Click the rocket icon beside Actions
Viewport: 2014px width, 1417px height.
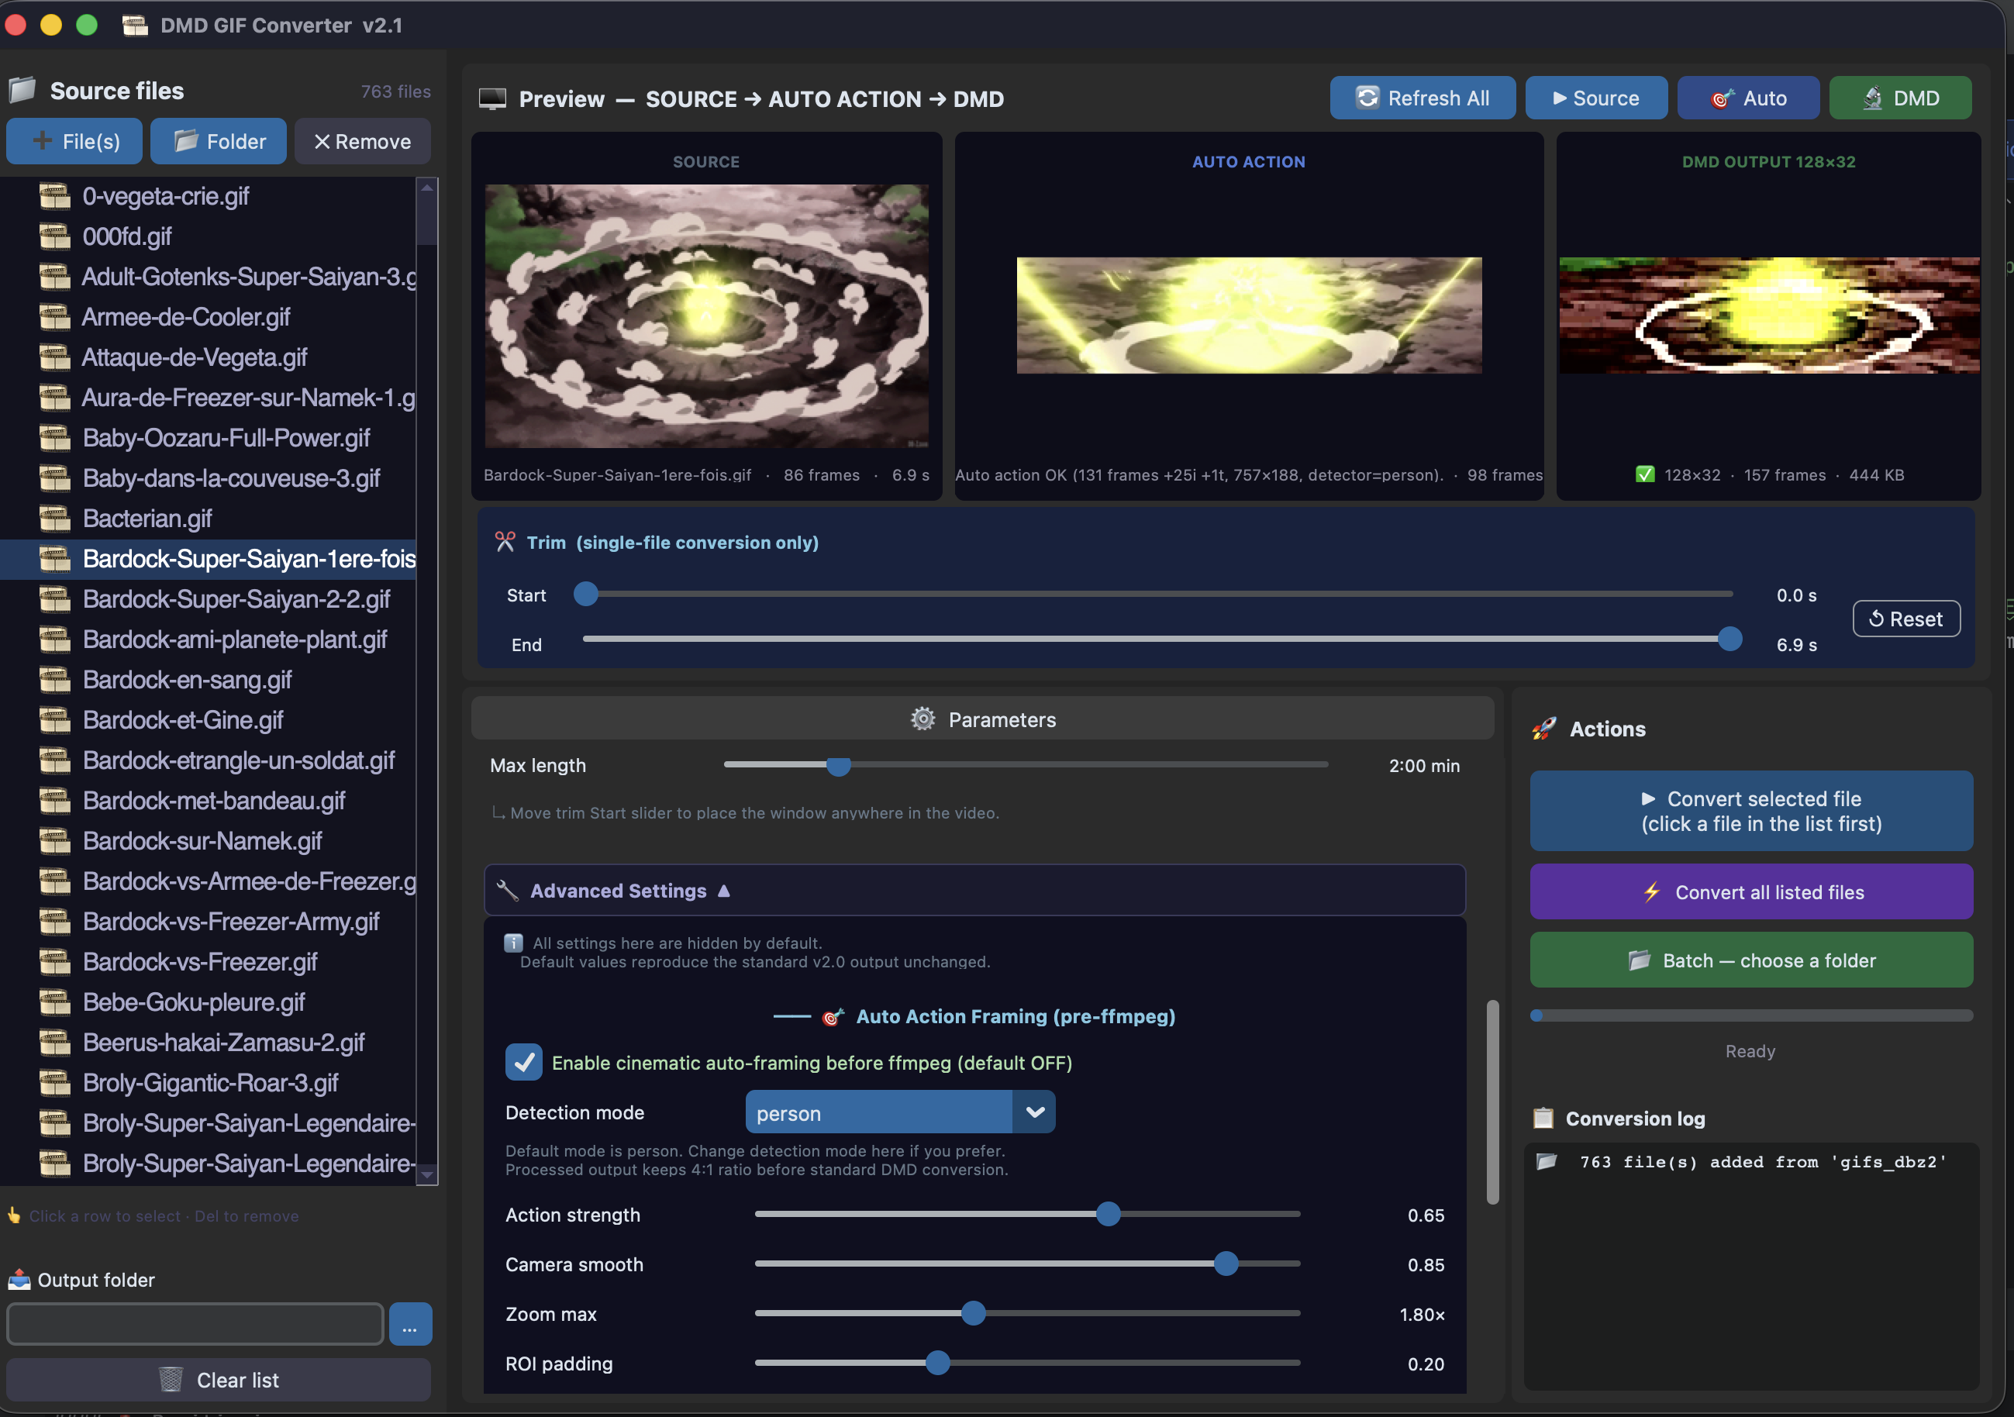coord(1543,729)
